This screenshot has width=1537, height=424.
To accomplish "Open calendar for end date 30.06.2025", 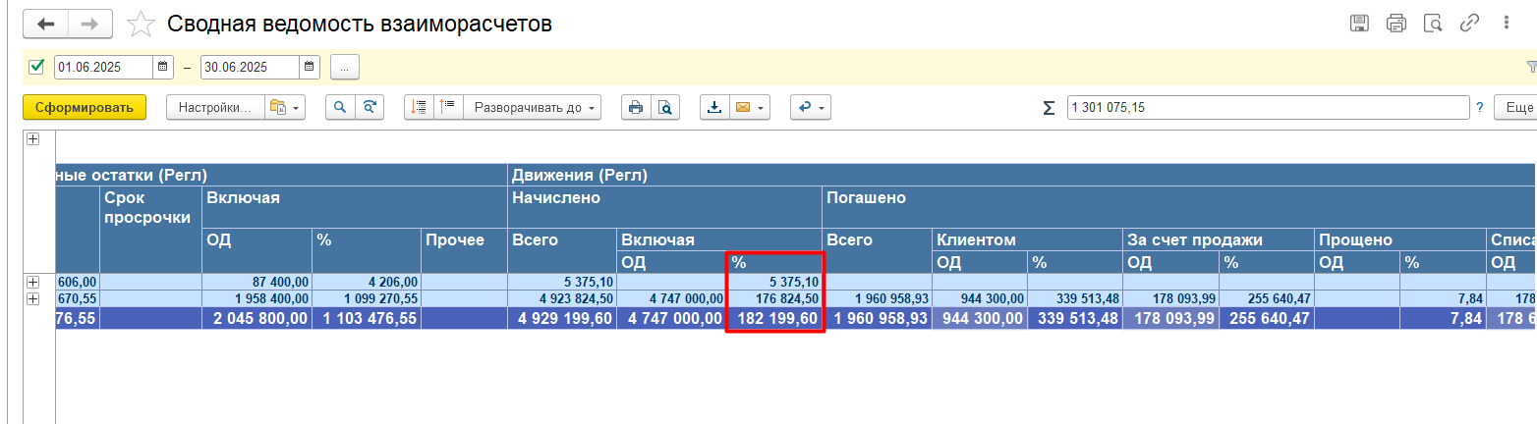I will pos(310,67).
